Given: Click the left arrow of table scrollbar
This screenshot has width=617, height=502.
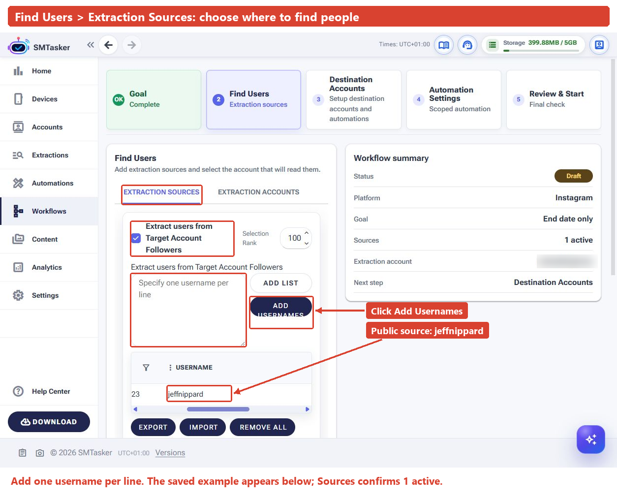Looking at the screenshot, I should pos(135,409).
